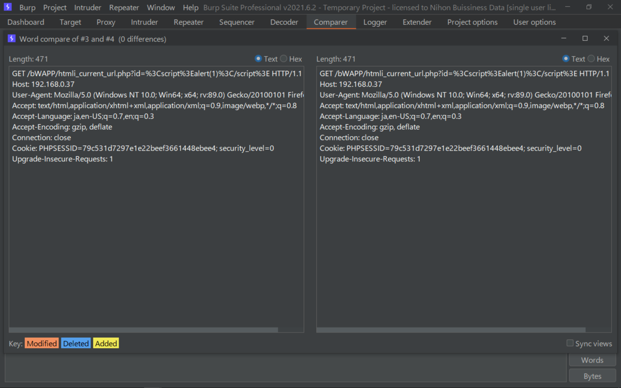Click right pane horizontal scrollbar
This screenshot has height=388, width=621.
[451, 330]
